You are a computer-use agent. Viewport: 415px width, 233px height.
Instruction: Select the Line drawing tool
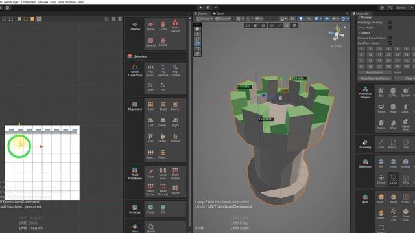tap(381, 144)
